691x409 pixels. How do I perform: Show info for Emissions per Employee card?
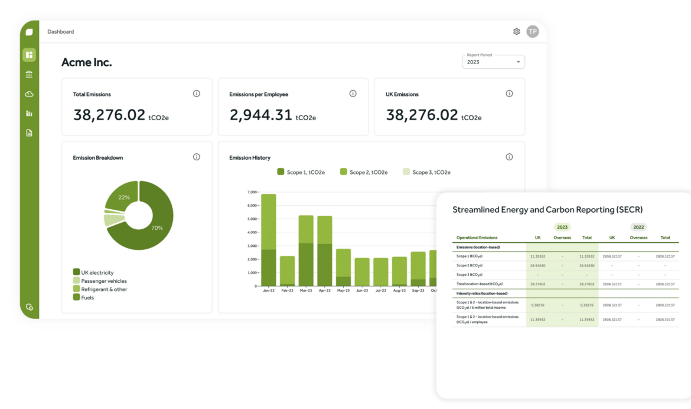click(x=353, y=94)
